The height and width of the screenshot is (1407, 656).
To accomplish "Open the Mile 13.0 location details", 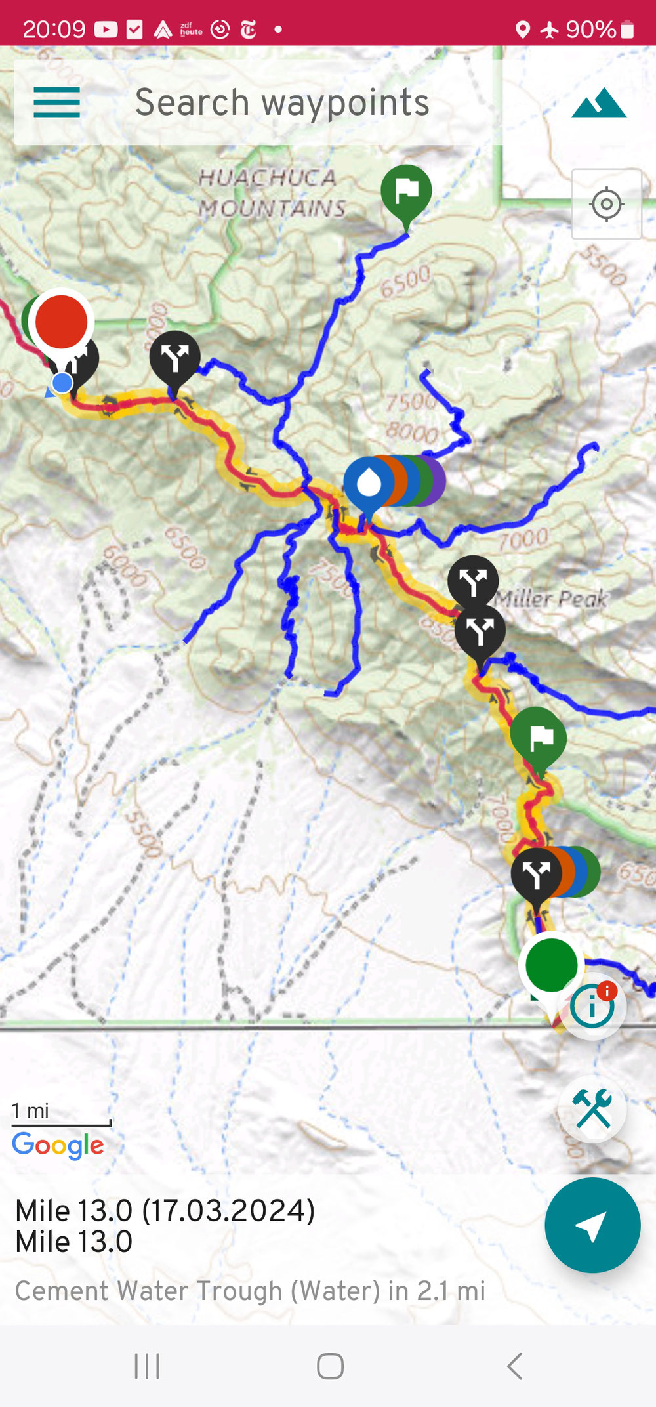I will [165, 1226].
